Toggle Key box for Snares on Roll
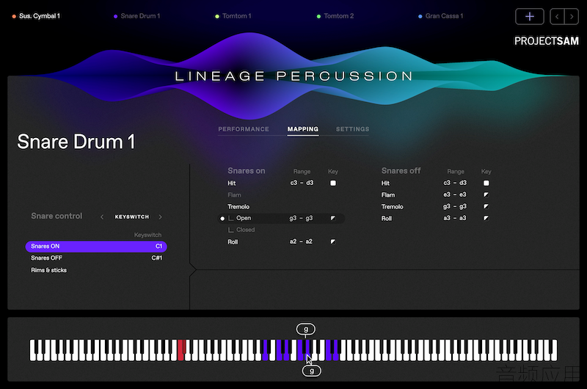The height and width of the screenshot is (389, 587). [x=333, y=242]
